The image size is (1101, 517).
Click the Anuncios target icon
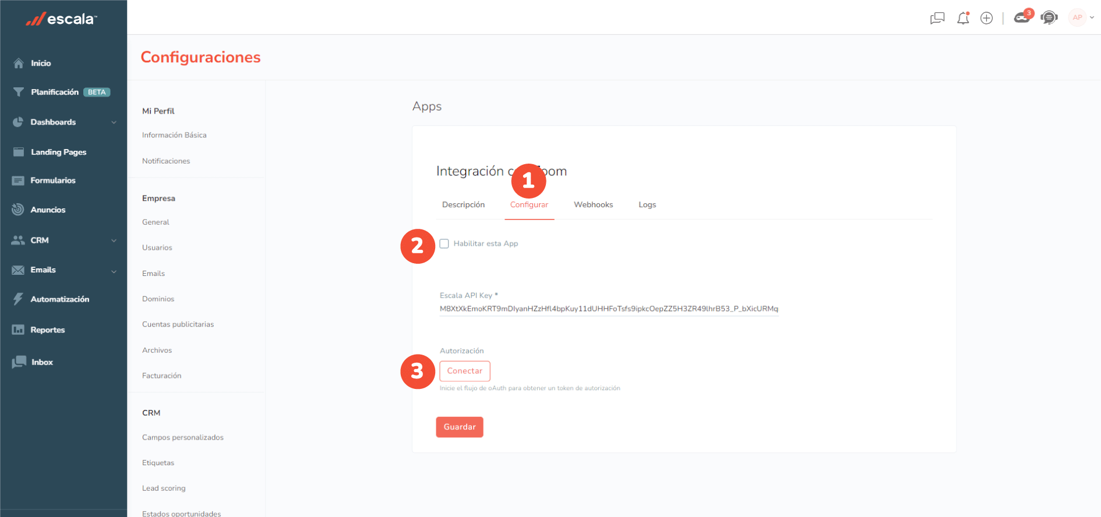click(18, 210)
